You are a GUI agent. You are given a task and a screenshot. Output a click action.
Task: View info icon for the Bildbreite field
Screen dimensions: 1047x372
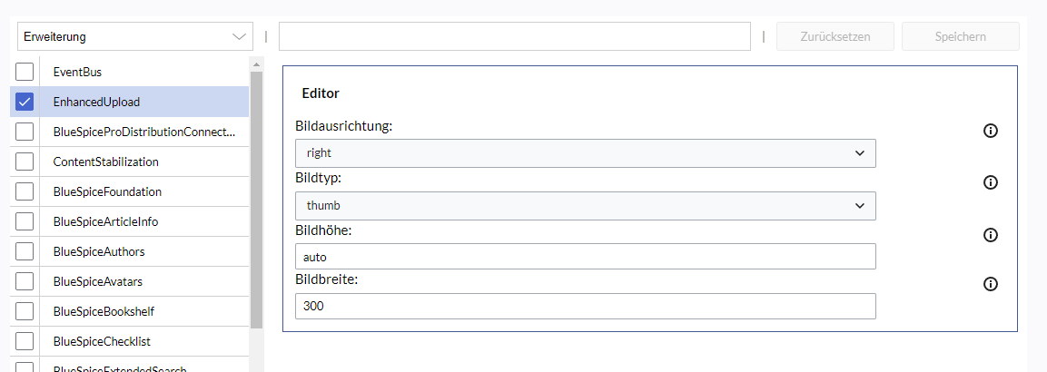991,285
